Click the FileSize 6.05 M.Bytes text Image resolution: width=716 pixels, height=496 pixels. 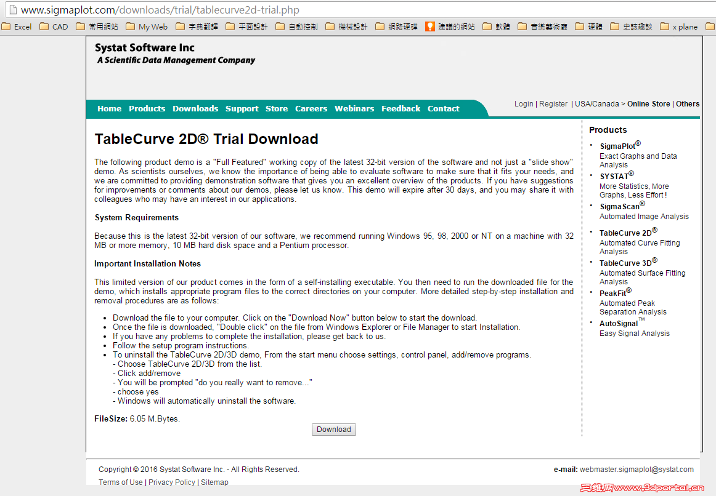click(x=137, y=418)
